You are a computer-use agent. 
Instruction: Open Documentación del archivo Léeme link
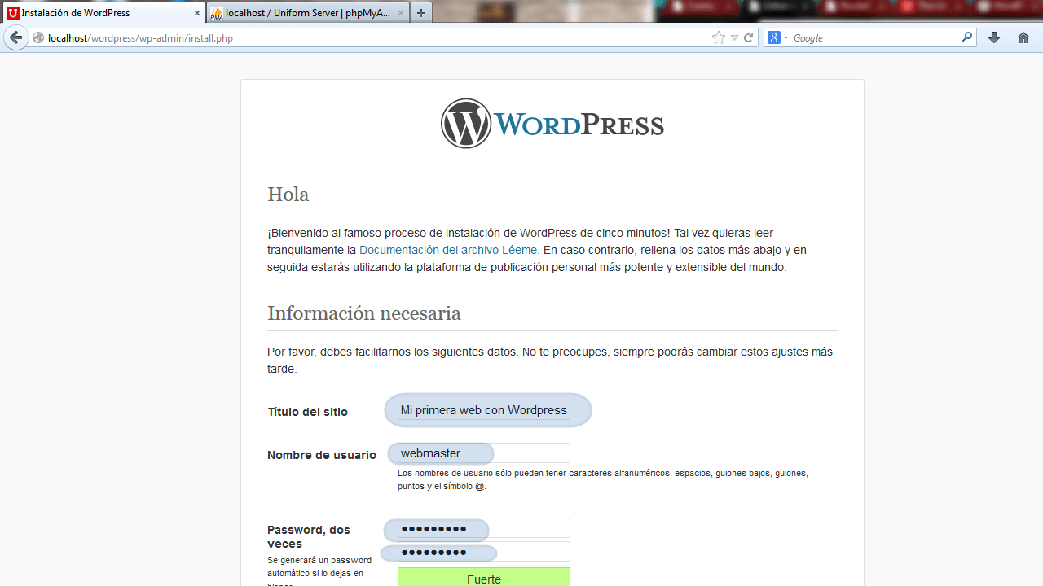pos(448,250)
